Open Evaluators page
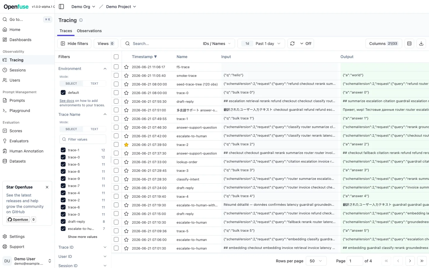 (x=27, y=141)
